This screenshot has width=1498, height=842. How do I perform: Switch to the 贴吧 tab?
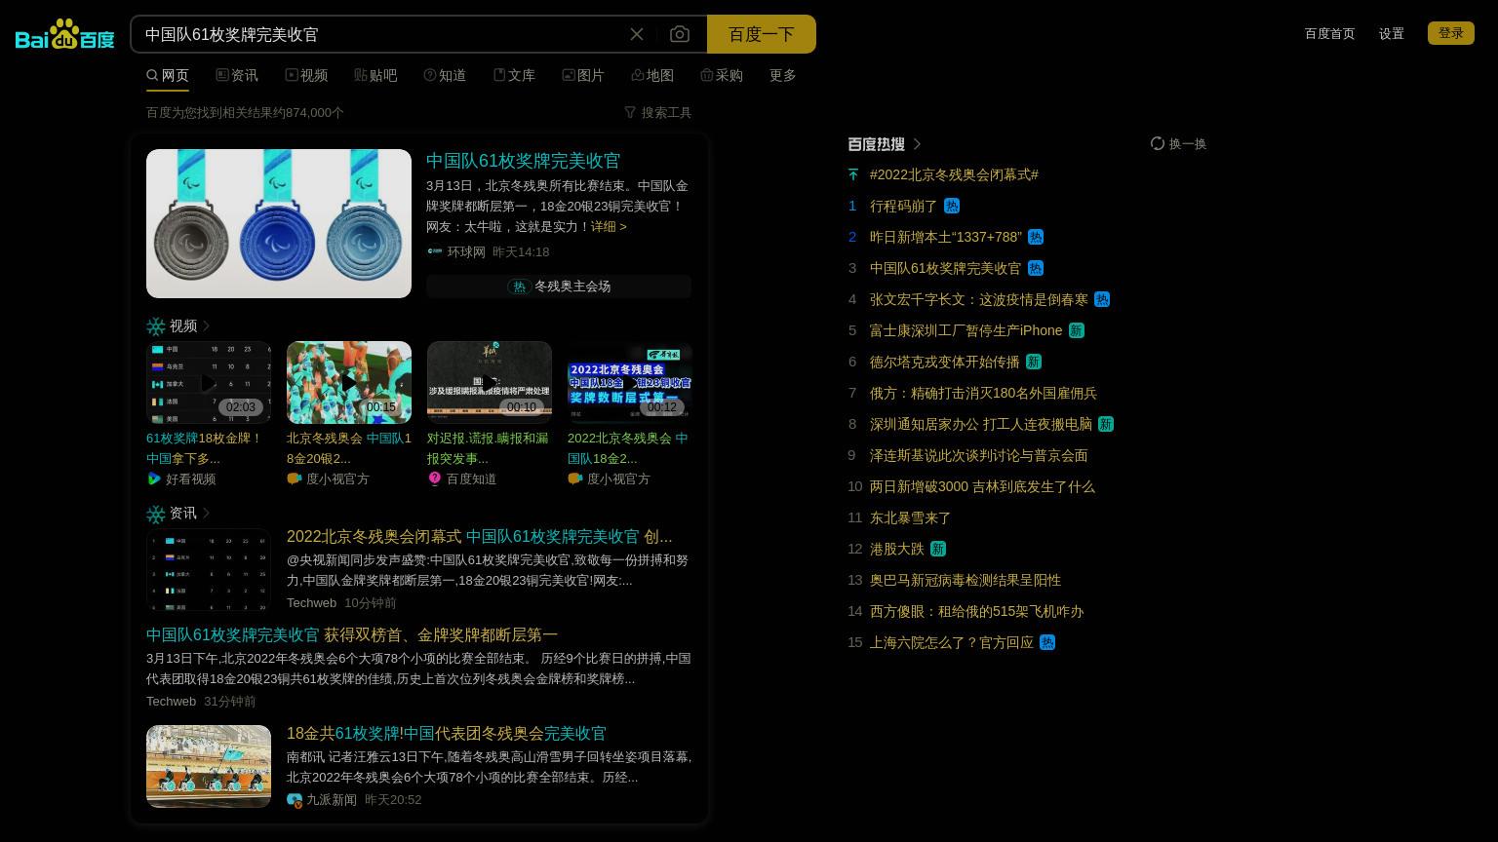tap(375, 75)
